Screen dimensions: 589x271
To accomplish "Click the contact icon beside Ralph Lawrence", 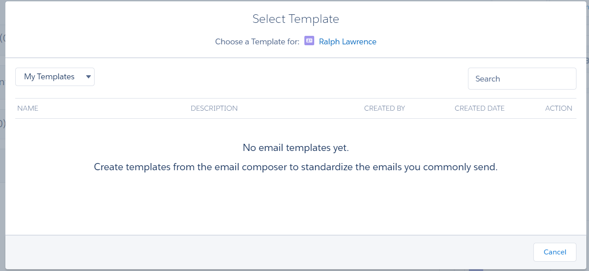I will click(x=309, y=41).
